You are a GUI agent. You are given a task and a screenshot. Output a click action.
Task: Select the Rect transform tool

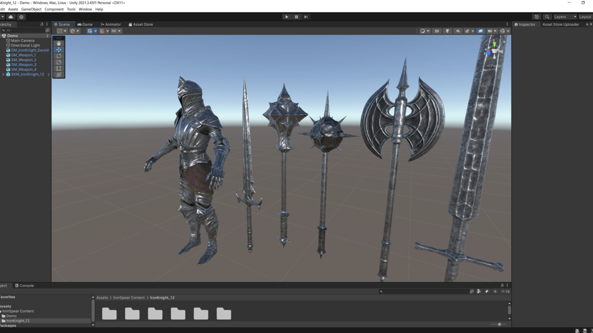tap(59, 69)
